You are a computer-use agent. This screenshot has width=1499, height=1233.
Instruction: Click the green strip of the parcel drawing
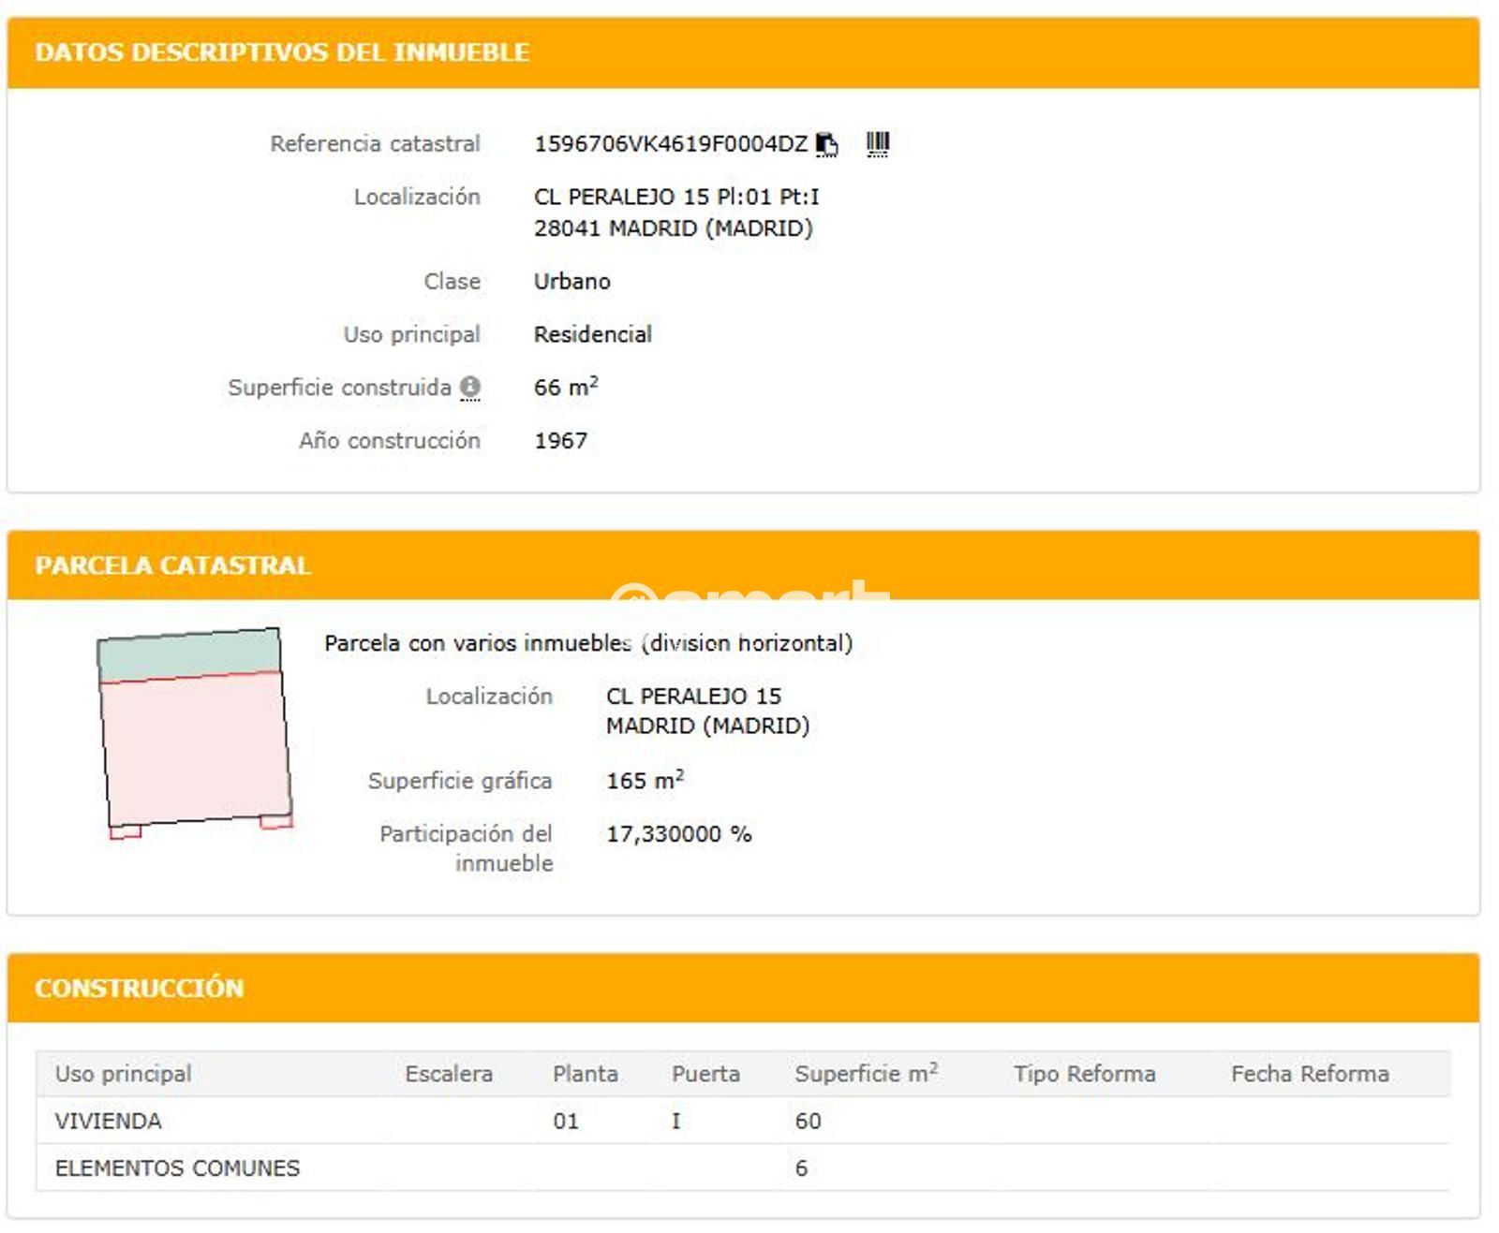pyautogui.click(x=189, y=655)
